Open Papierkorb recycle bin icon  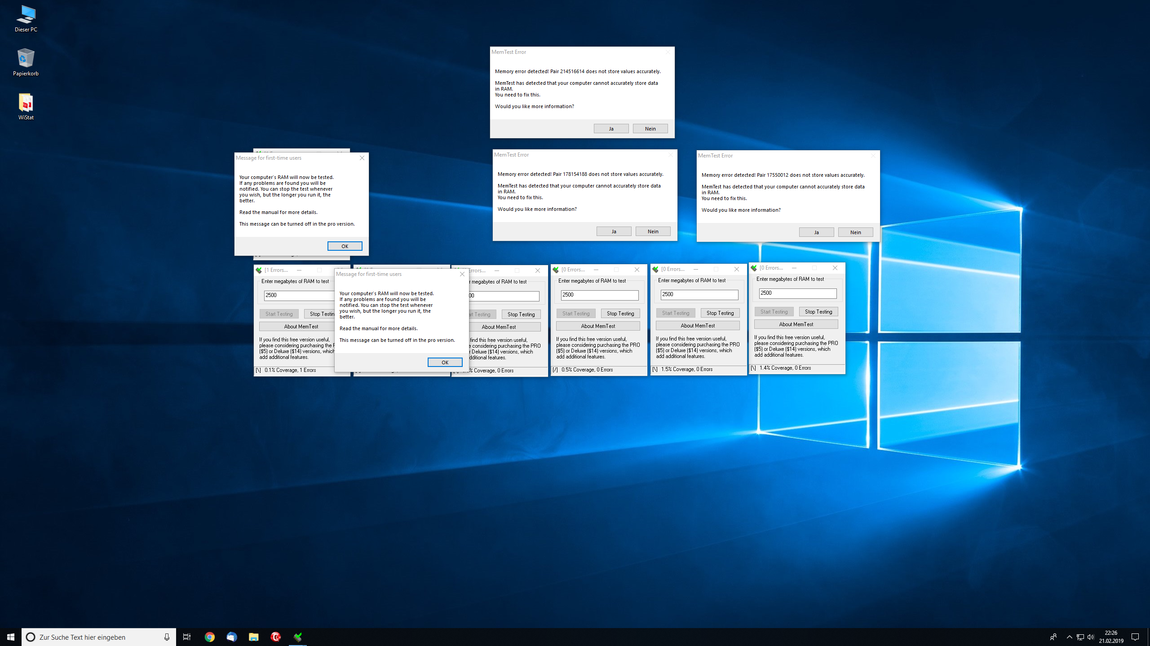tap(26, 62)
